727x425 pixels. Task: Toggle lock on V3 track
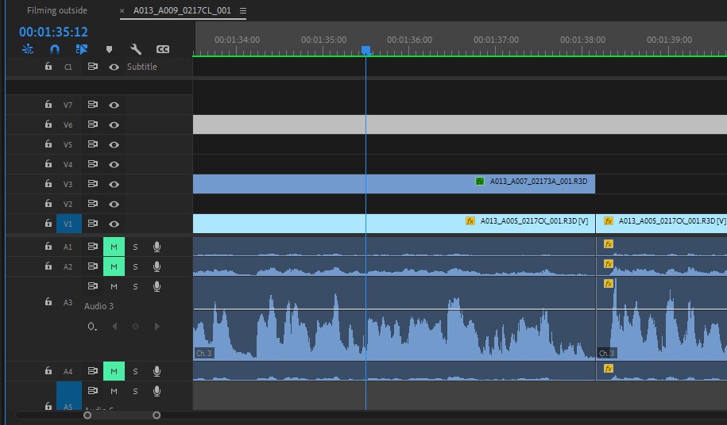pos(48,184)
